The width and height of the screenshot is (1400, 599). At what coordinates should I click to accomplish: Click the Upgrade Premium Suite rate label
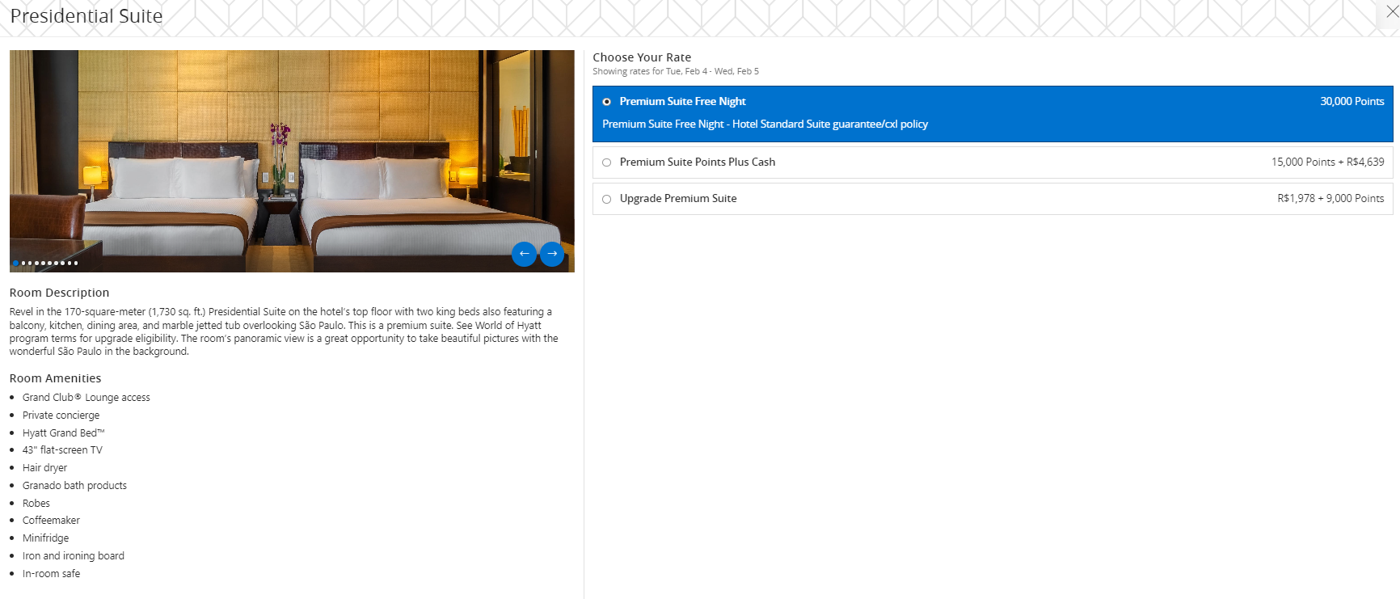coord(677,198)
